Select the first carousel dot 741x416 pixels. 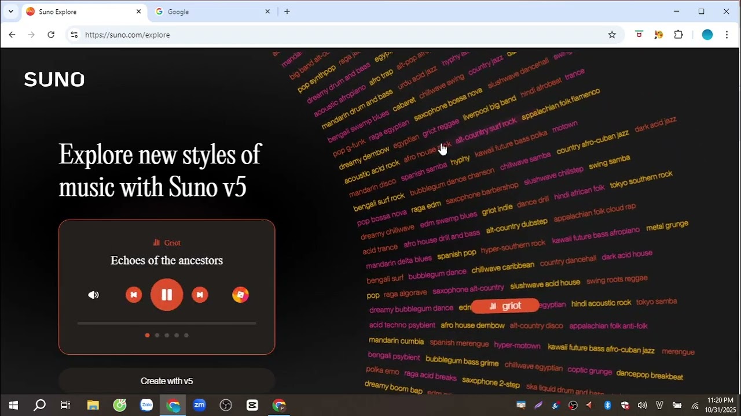(x=147, y=335)
